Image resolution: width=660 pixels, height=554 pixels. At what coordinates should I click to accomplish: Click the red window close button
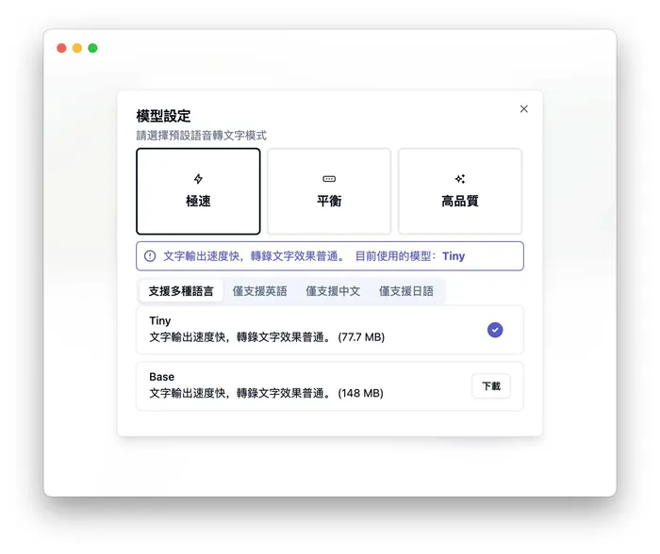(61, 48)
